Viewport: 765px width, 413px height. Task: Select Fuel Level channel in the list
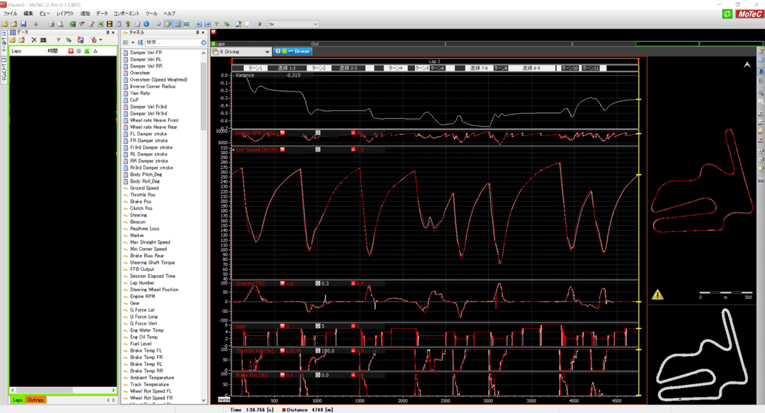(142, 344)
